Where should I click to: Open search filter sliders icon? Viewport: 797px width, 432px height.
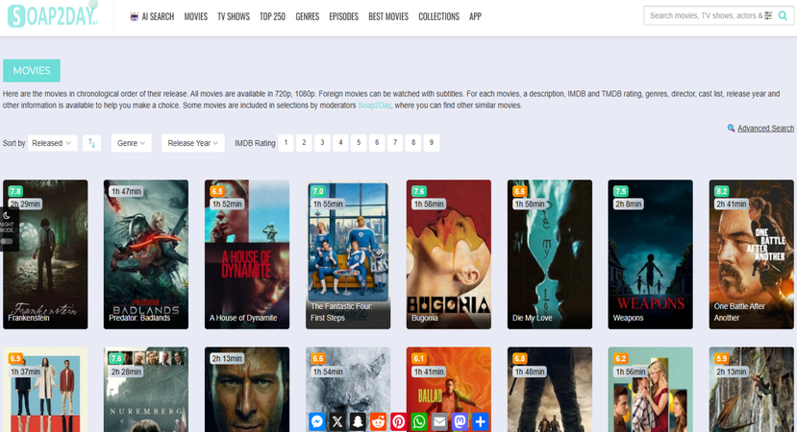(x=768, y=15)
